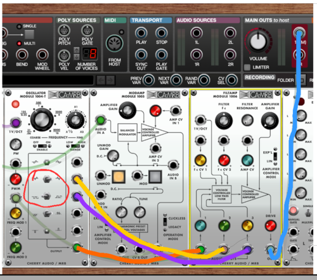Image resolution: width=317 pixels, height=280 pixels.
Task: Click the UNMOD GAIN knob
Action: (113, 156)
